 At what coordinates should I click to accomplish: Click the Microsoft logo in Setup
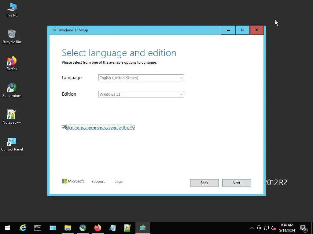coord(73,181)
